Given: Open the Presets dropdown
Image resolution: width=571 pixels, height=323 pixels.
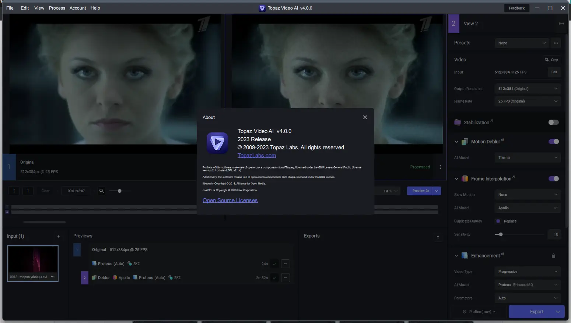Looking at the screenshot, I should pos(522,43).
